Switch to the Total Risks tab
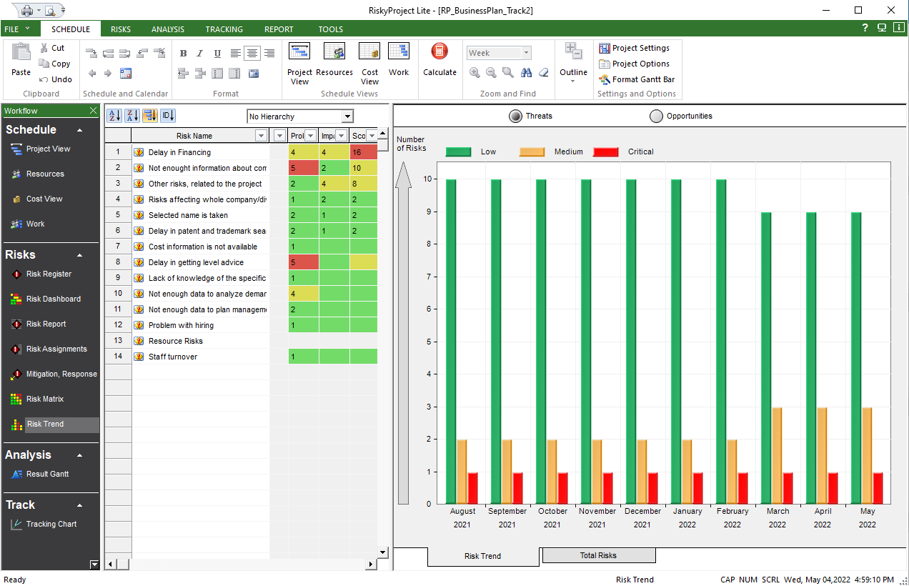Viewport: 909px width, 586px height. [x=598, y=555]
